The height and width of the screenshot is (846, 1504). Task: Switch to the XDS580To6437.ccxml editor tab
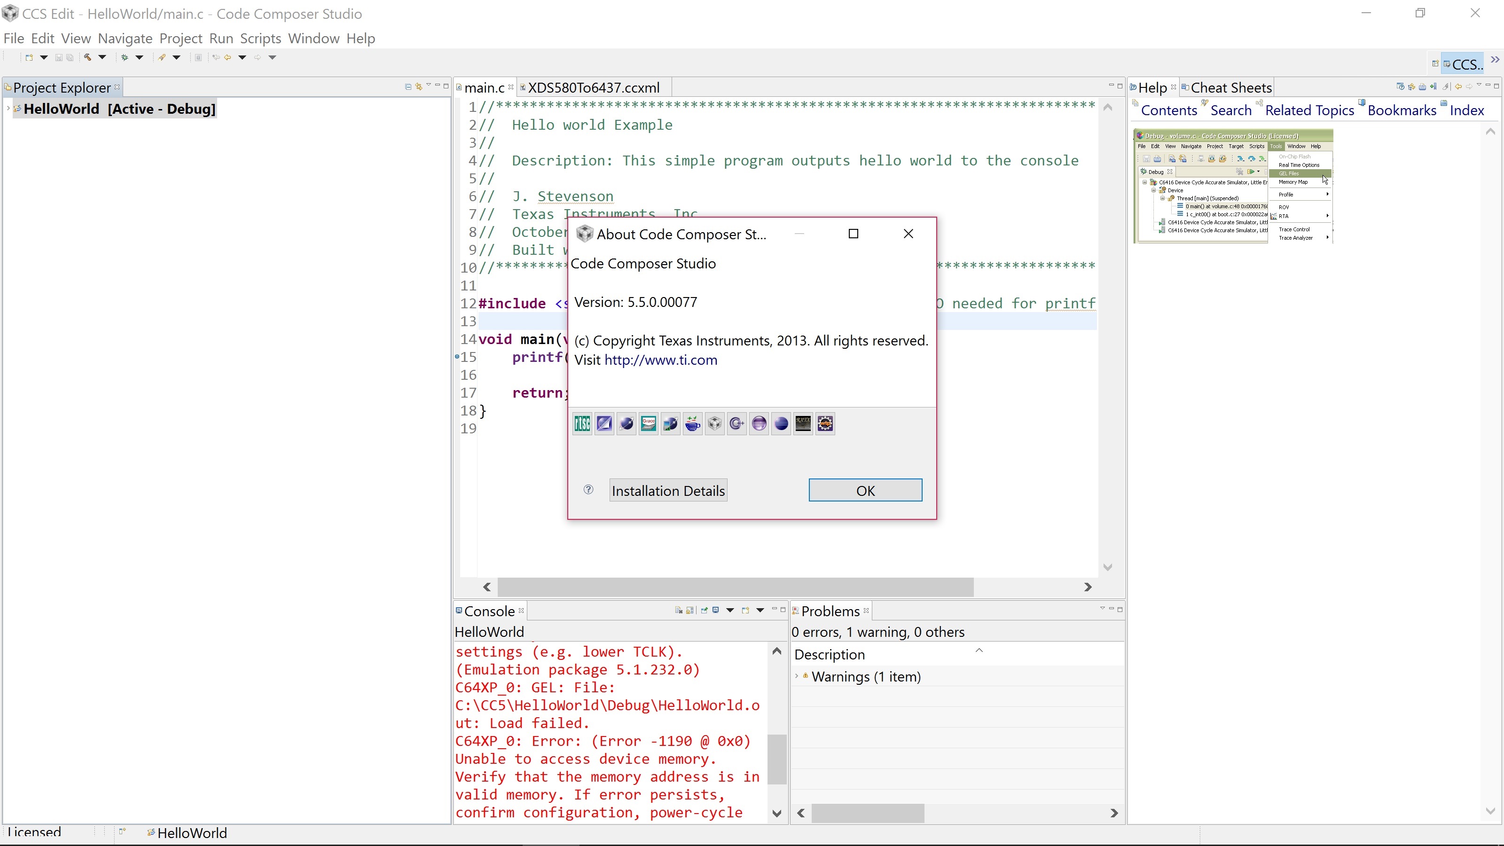[594, 87]
